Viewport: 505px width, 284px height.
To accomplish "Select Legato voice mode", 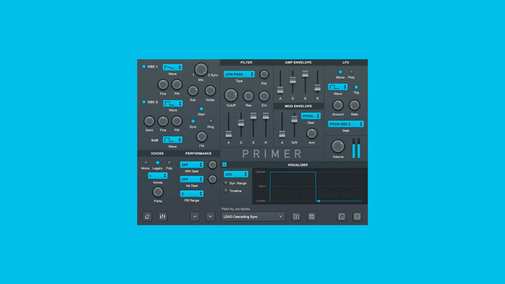I will [157, 163].
